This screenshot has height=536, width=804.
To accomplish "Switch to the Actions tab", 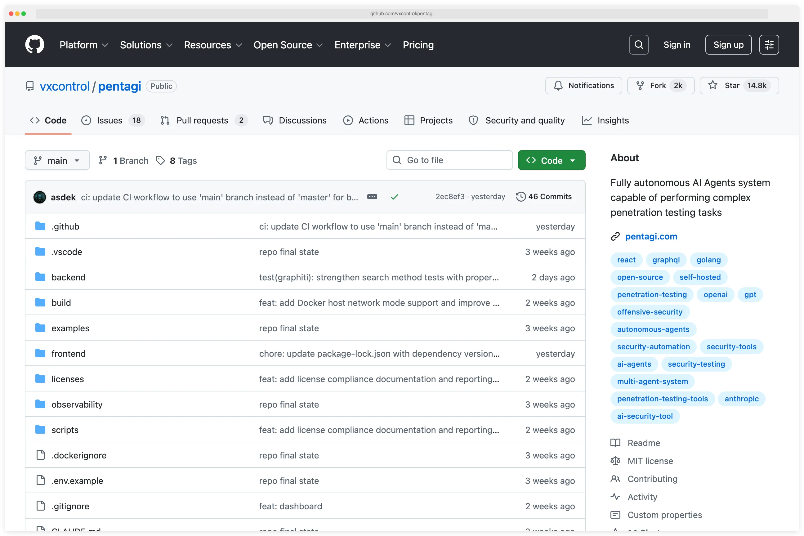I will pyautogui.click(x=365, y=120).
